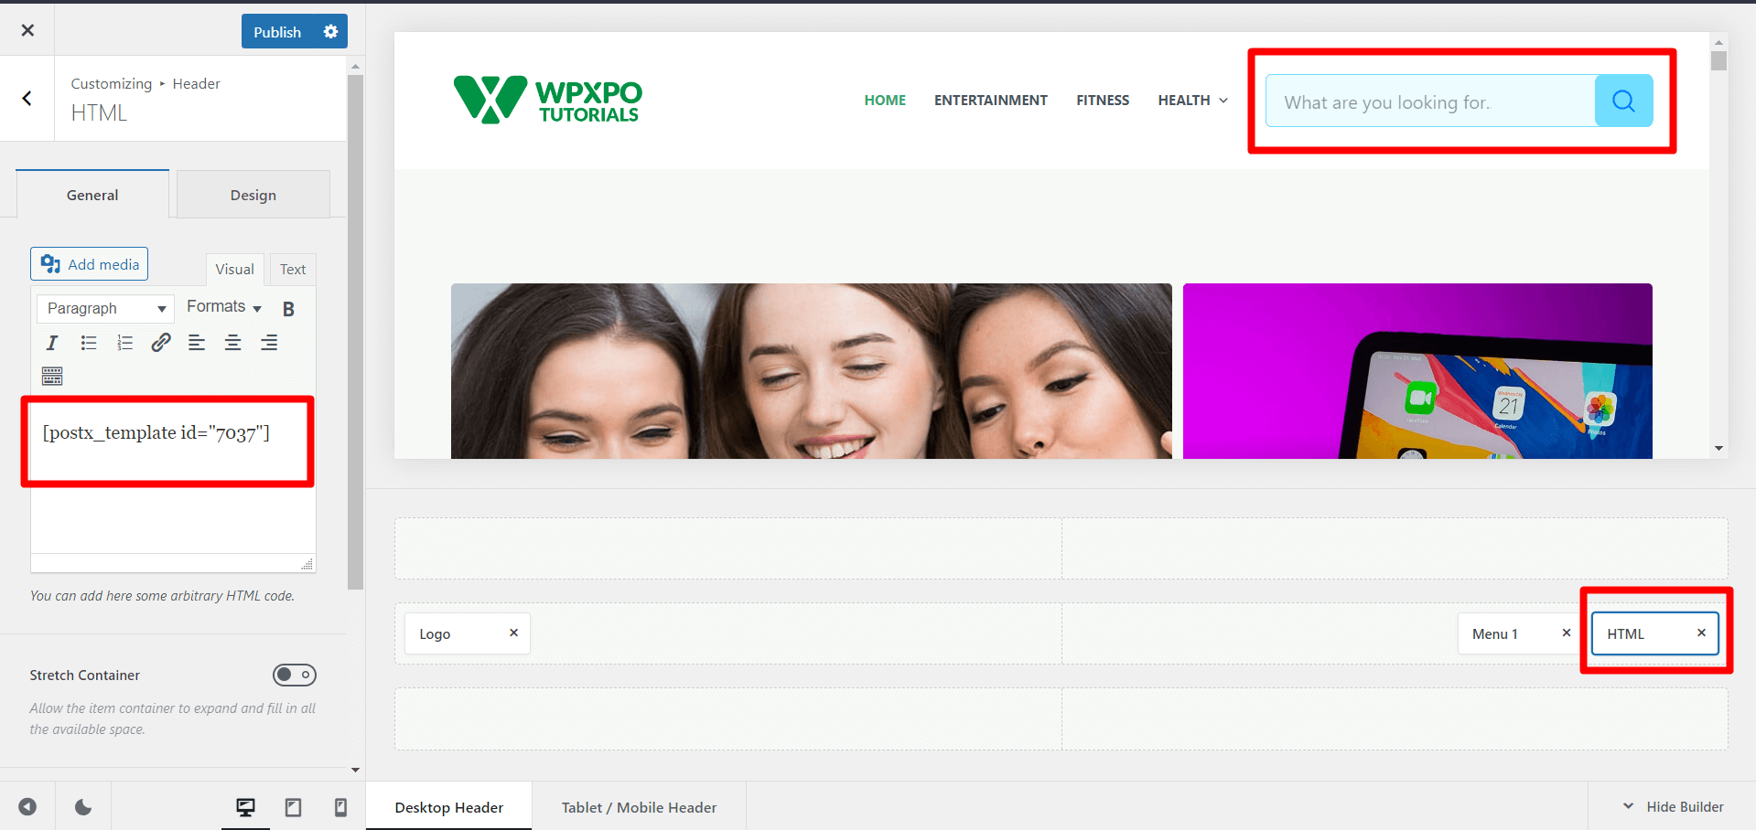
Task: Switch to the Design tab
Action: click(x=253, y=194)
